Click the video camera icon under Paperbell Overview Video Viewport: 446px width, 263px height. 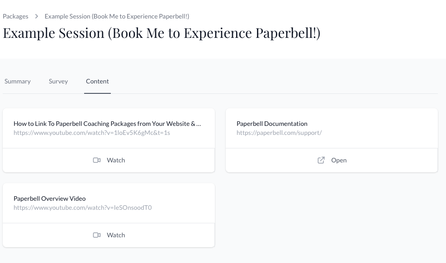[x=96, y=235]
